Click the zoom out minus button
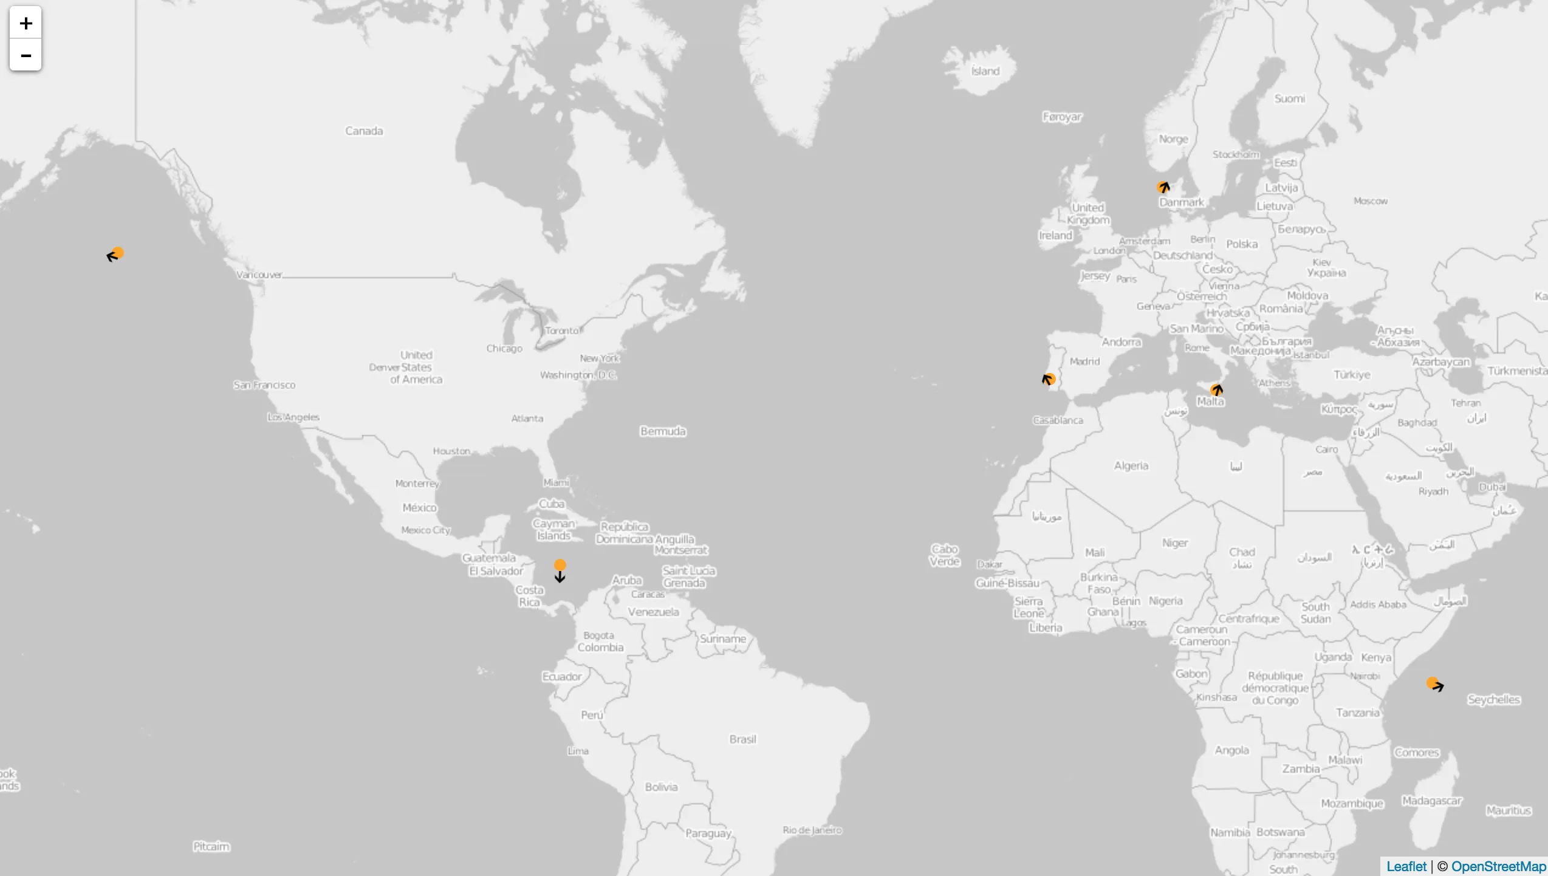The height and width of the screenshot is (876, 1548). pyautogui.click(x=26, y=55)
